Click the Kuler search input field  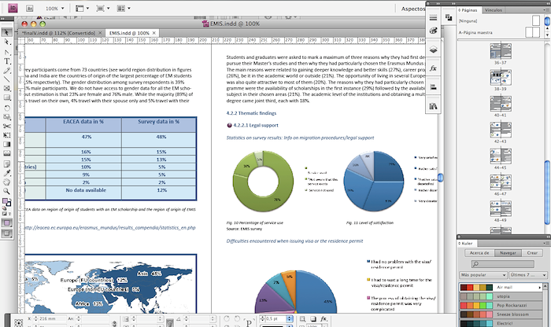502,264
